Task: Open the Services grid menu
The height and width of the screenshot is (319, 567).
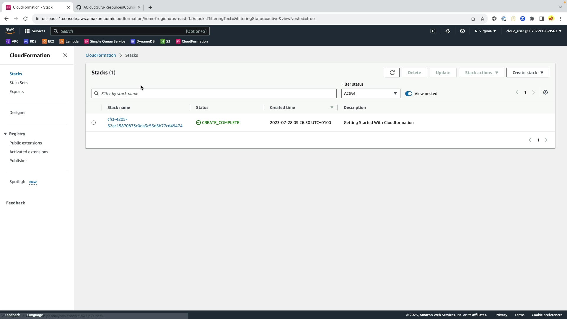Action: [x=35, y=31]
